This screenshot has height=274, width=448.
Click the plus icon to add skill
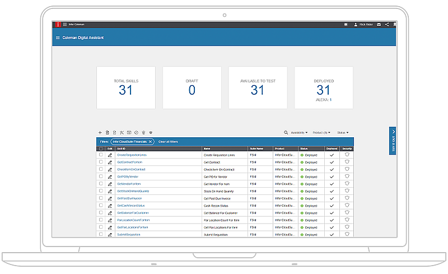[x=100, y=132]
